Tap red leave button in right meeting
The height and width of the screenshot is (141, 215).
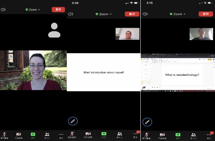click(206, 14)
